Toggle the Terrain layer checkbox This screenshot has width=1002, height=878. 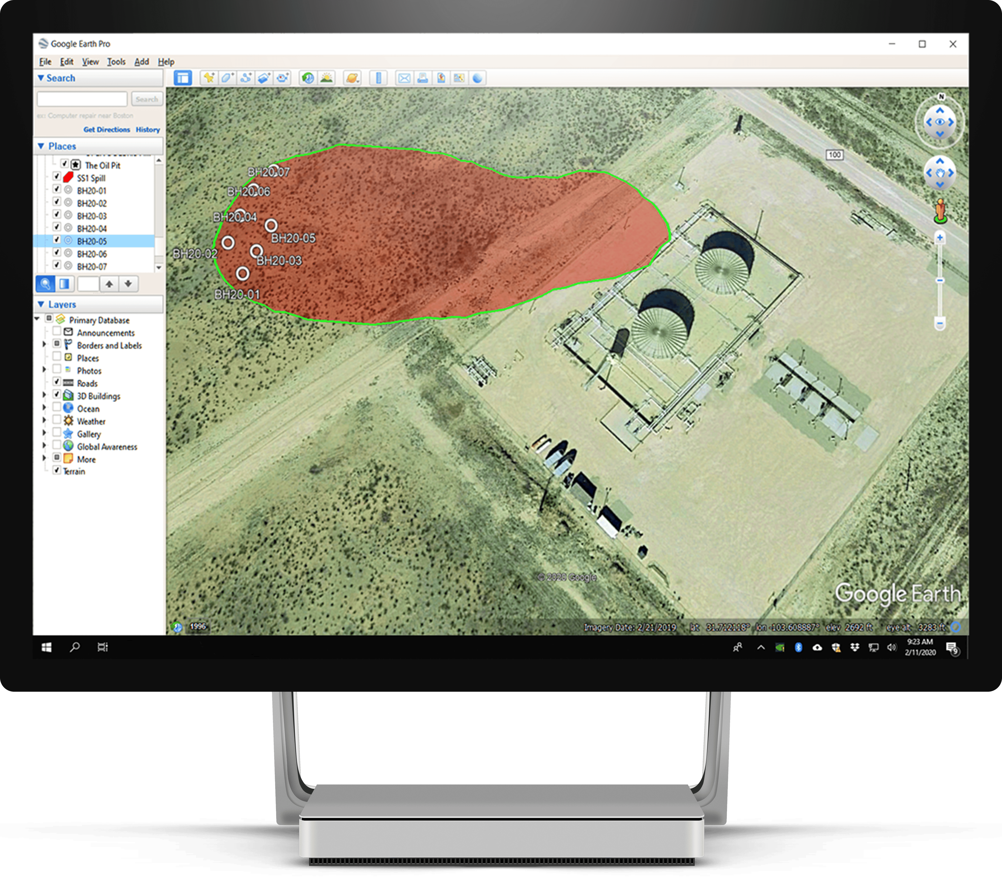coord(56,470)
